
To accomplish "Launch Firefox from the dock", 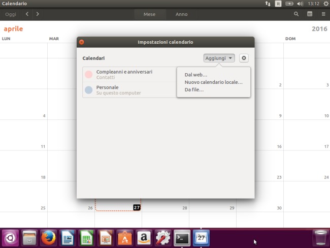I will tap(49, 237).
